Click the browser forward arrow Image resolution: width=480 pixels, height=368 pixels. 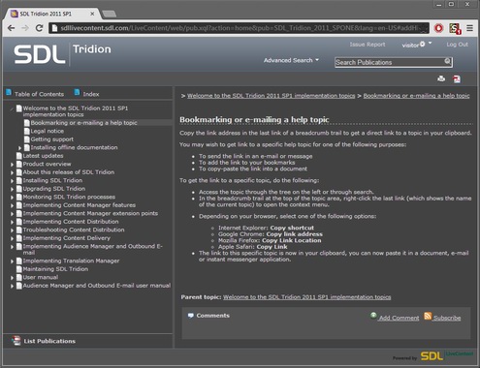tap(25, 28)
